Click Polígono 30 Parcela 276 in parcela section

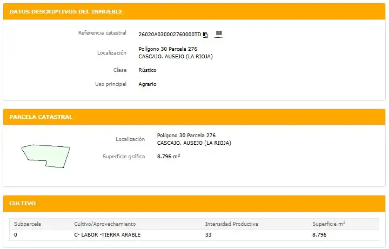tap(186, 136)
